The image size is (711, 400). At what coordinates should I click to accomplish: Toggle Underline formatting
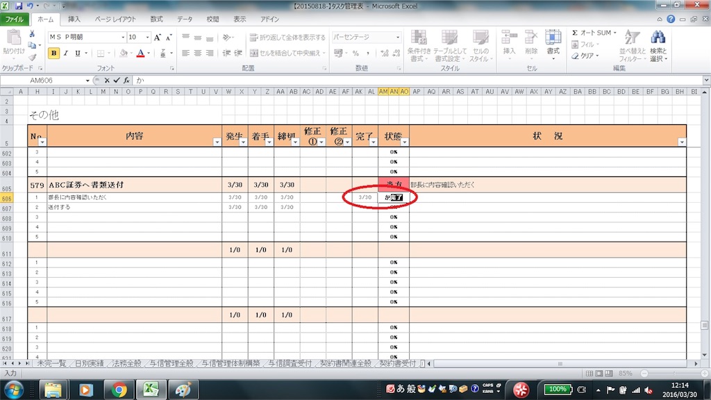tap(78, 53)
